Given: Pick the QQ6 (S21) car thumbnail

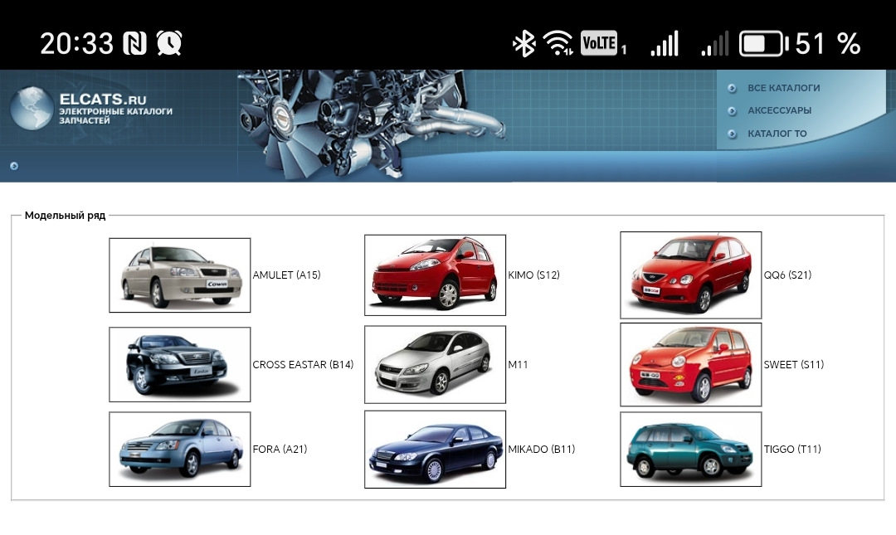Looking at the screenshot, I should point(690,275).
